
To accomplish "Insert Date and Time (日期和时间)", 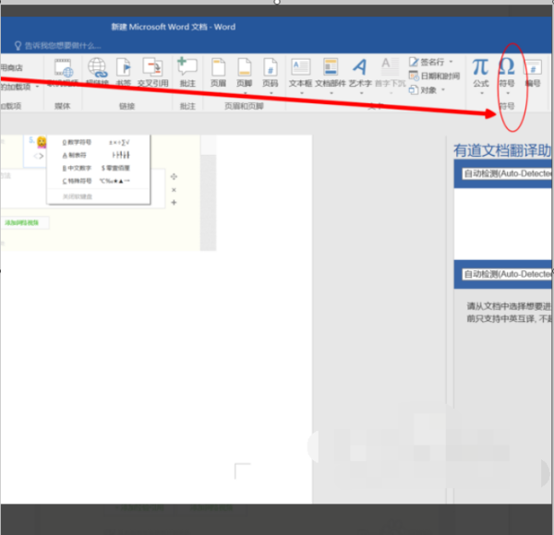I will [x=434, y=76].
